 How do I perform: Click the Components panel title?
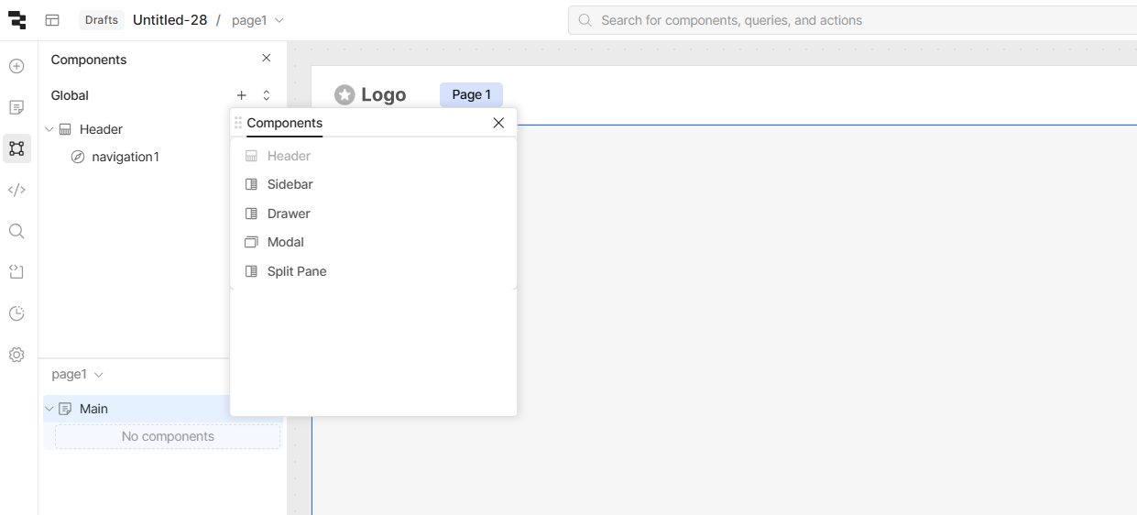tap(89, 60)
